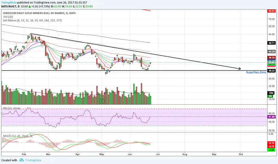Screen dimensions: 278x164
Task: Click the split marker 'S' icon in volume pane
Action: (x=102, y=101)
